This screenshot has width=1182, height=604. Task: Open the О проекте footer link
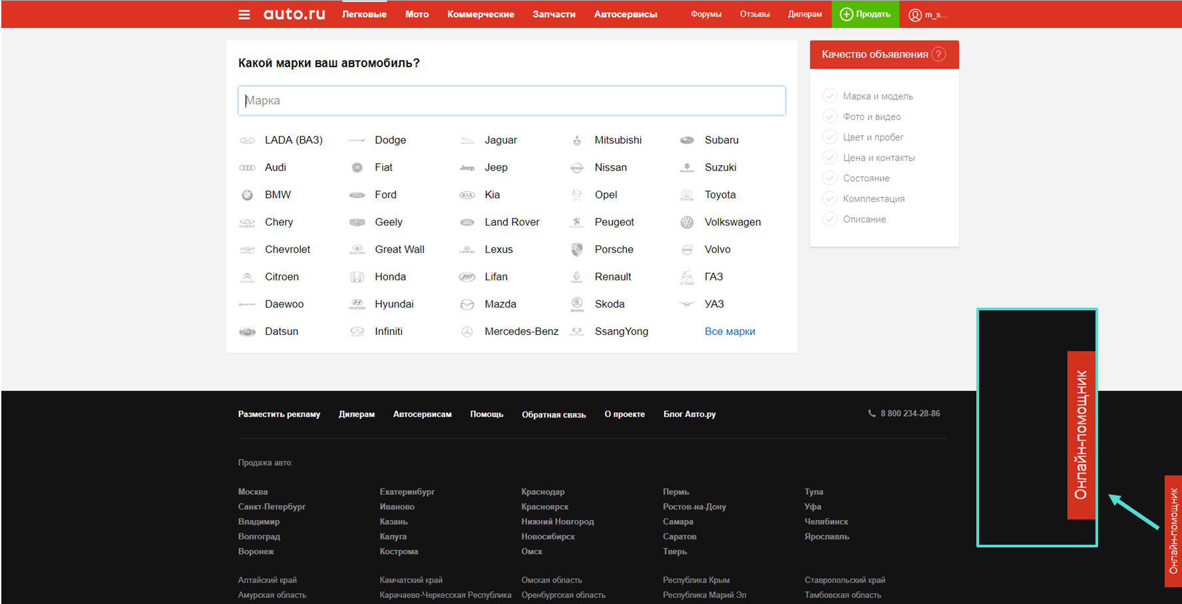point(624,414)
